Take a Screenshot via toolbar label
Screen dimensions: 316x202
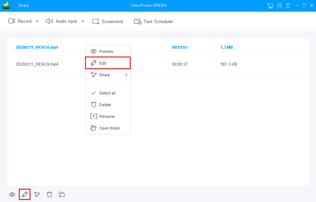click(113, 21)
